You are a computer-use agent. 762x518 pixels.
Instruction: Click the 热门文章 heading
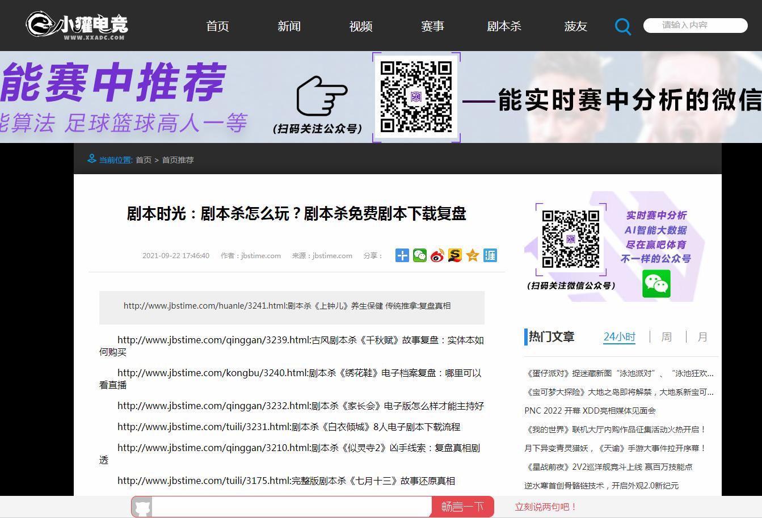click(551, 336)
